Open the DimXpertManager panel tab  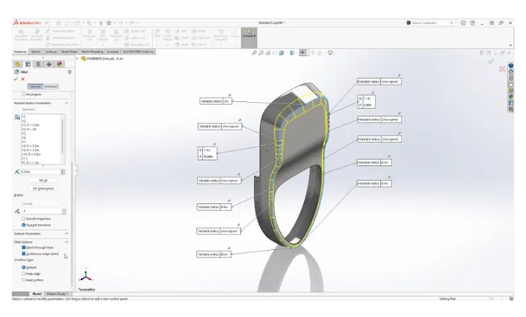[x=49, y=64]
